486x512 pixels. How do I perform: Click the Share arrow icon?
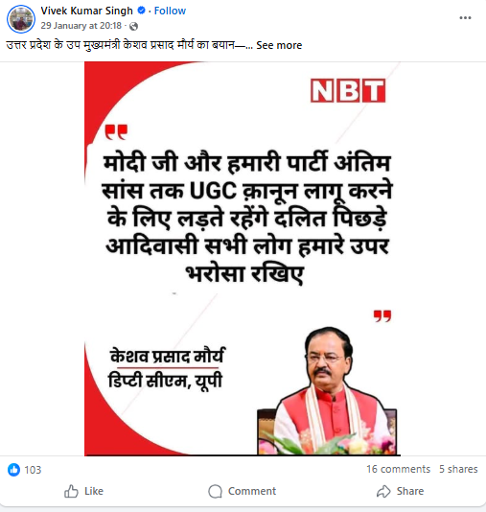[x=383, y=491]
